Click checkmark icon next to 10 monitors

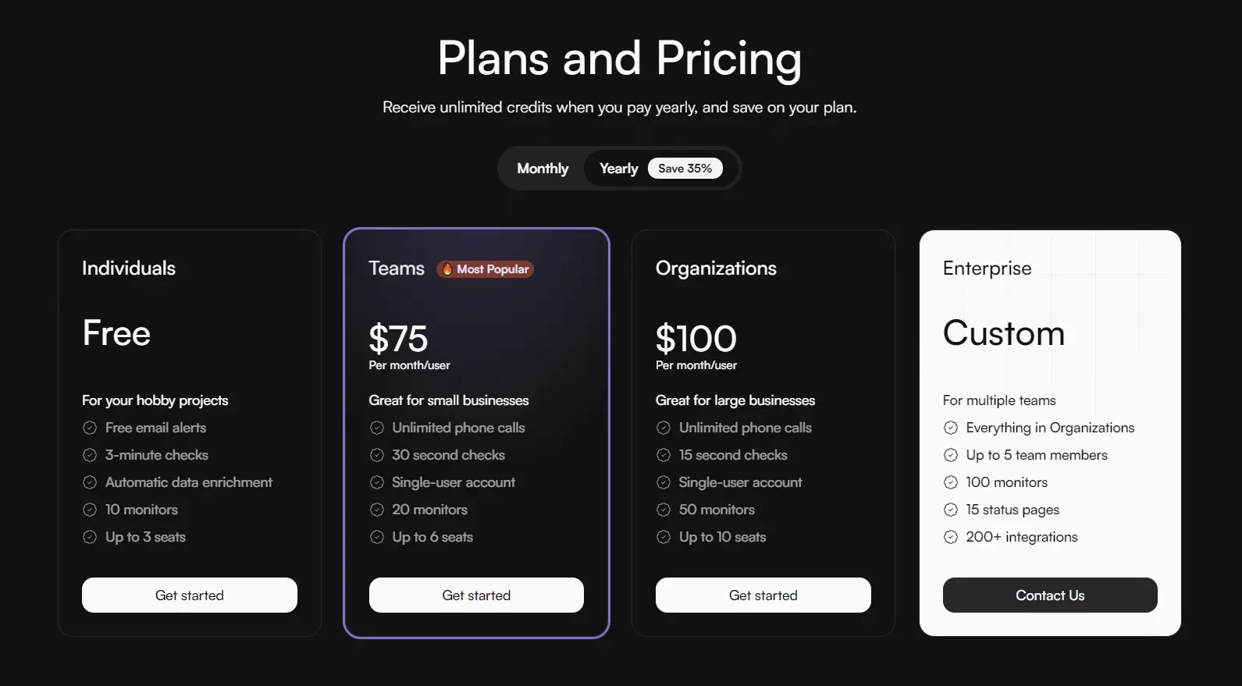88,510
